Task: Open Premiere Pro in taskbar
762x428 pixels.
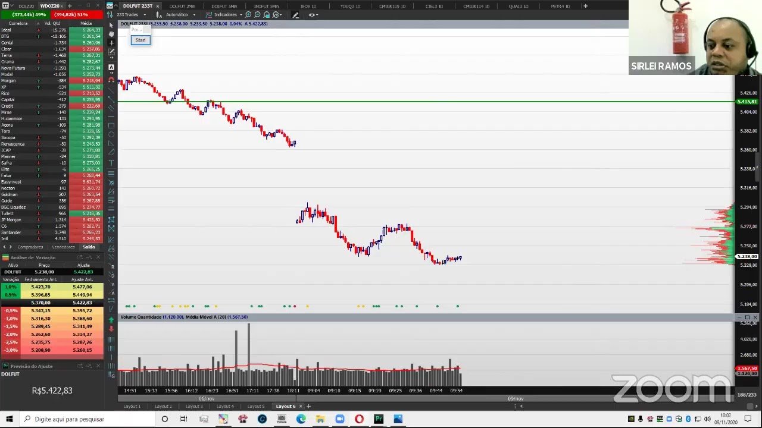Action: pos(379,419)
